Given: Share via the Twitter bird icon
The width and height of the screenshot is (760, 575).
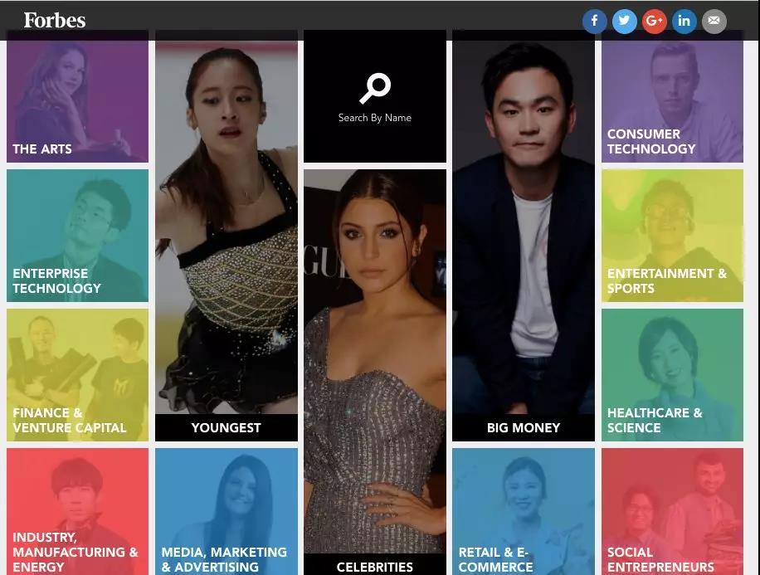Looking at the screenshot, I should 624,21.
